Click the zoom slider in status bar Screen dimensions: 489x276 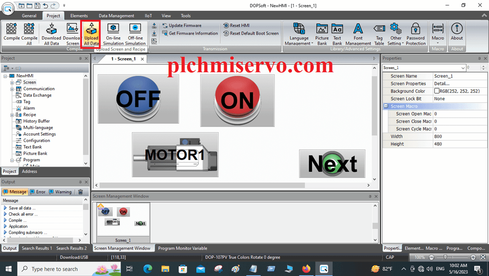445,257
